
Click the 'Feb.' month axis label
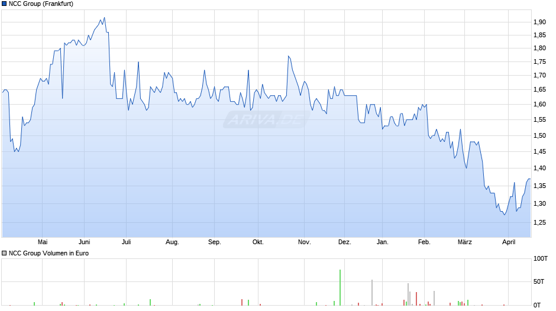click(424, 242)
